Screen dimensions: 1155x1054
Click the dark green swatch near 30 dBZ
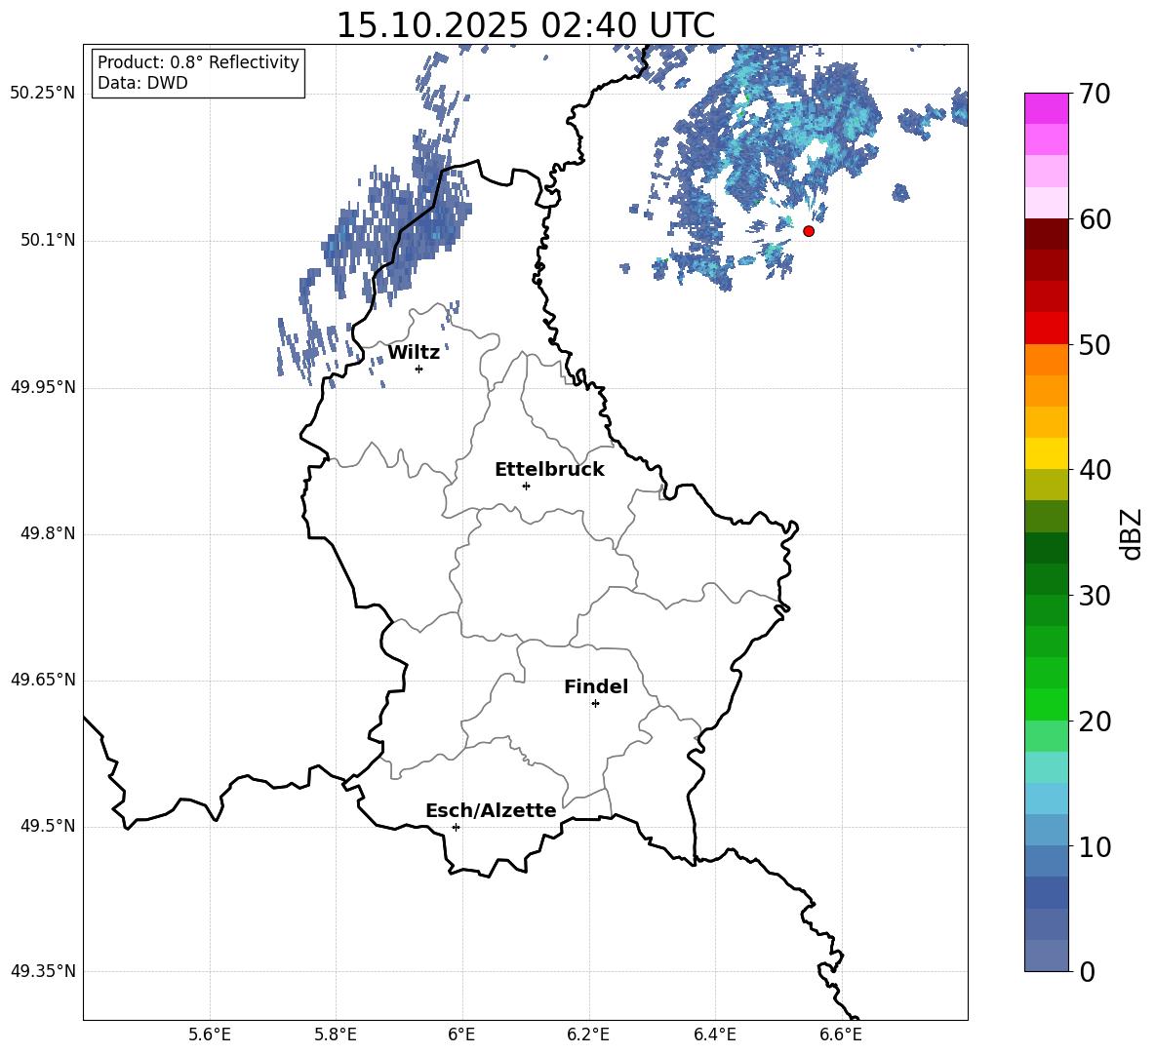tap(1046, 578)
